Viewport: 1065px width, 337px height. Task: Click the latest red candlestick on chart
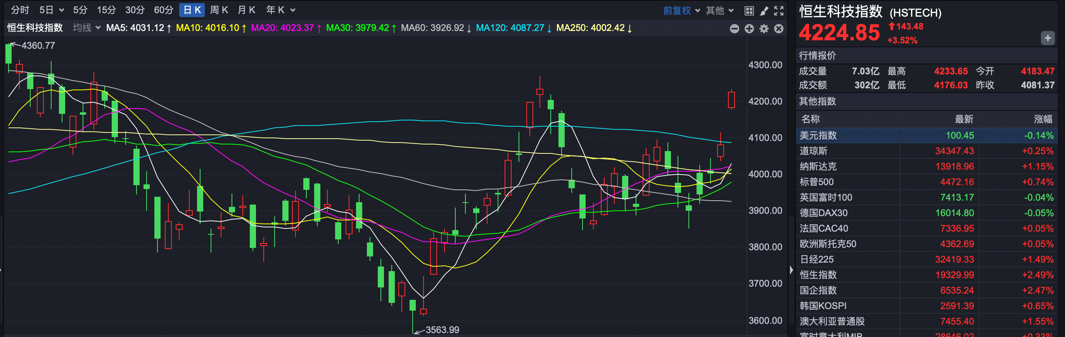(731, 100)
